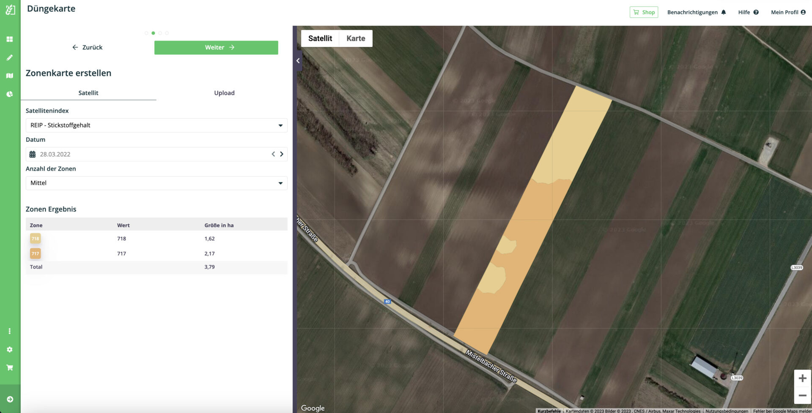The height and width of the screenshot is (413, 812).
Task: Open the Shop button
Action: click(x=644, y=12)
